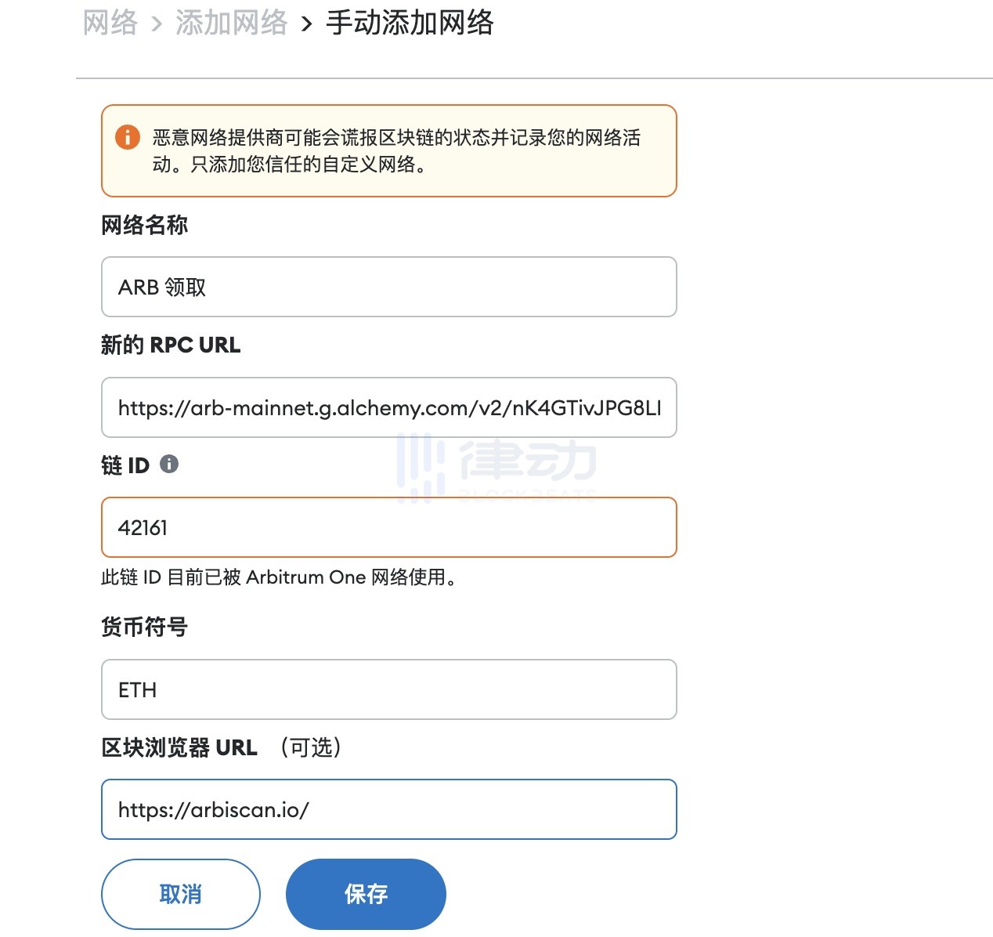This screenshot has width=993, height=937.
Task: Click the 保存 button to save network
Action: 366,893
